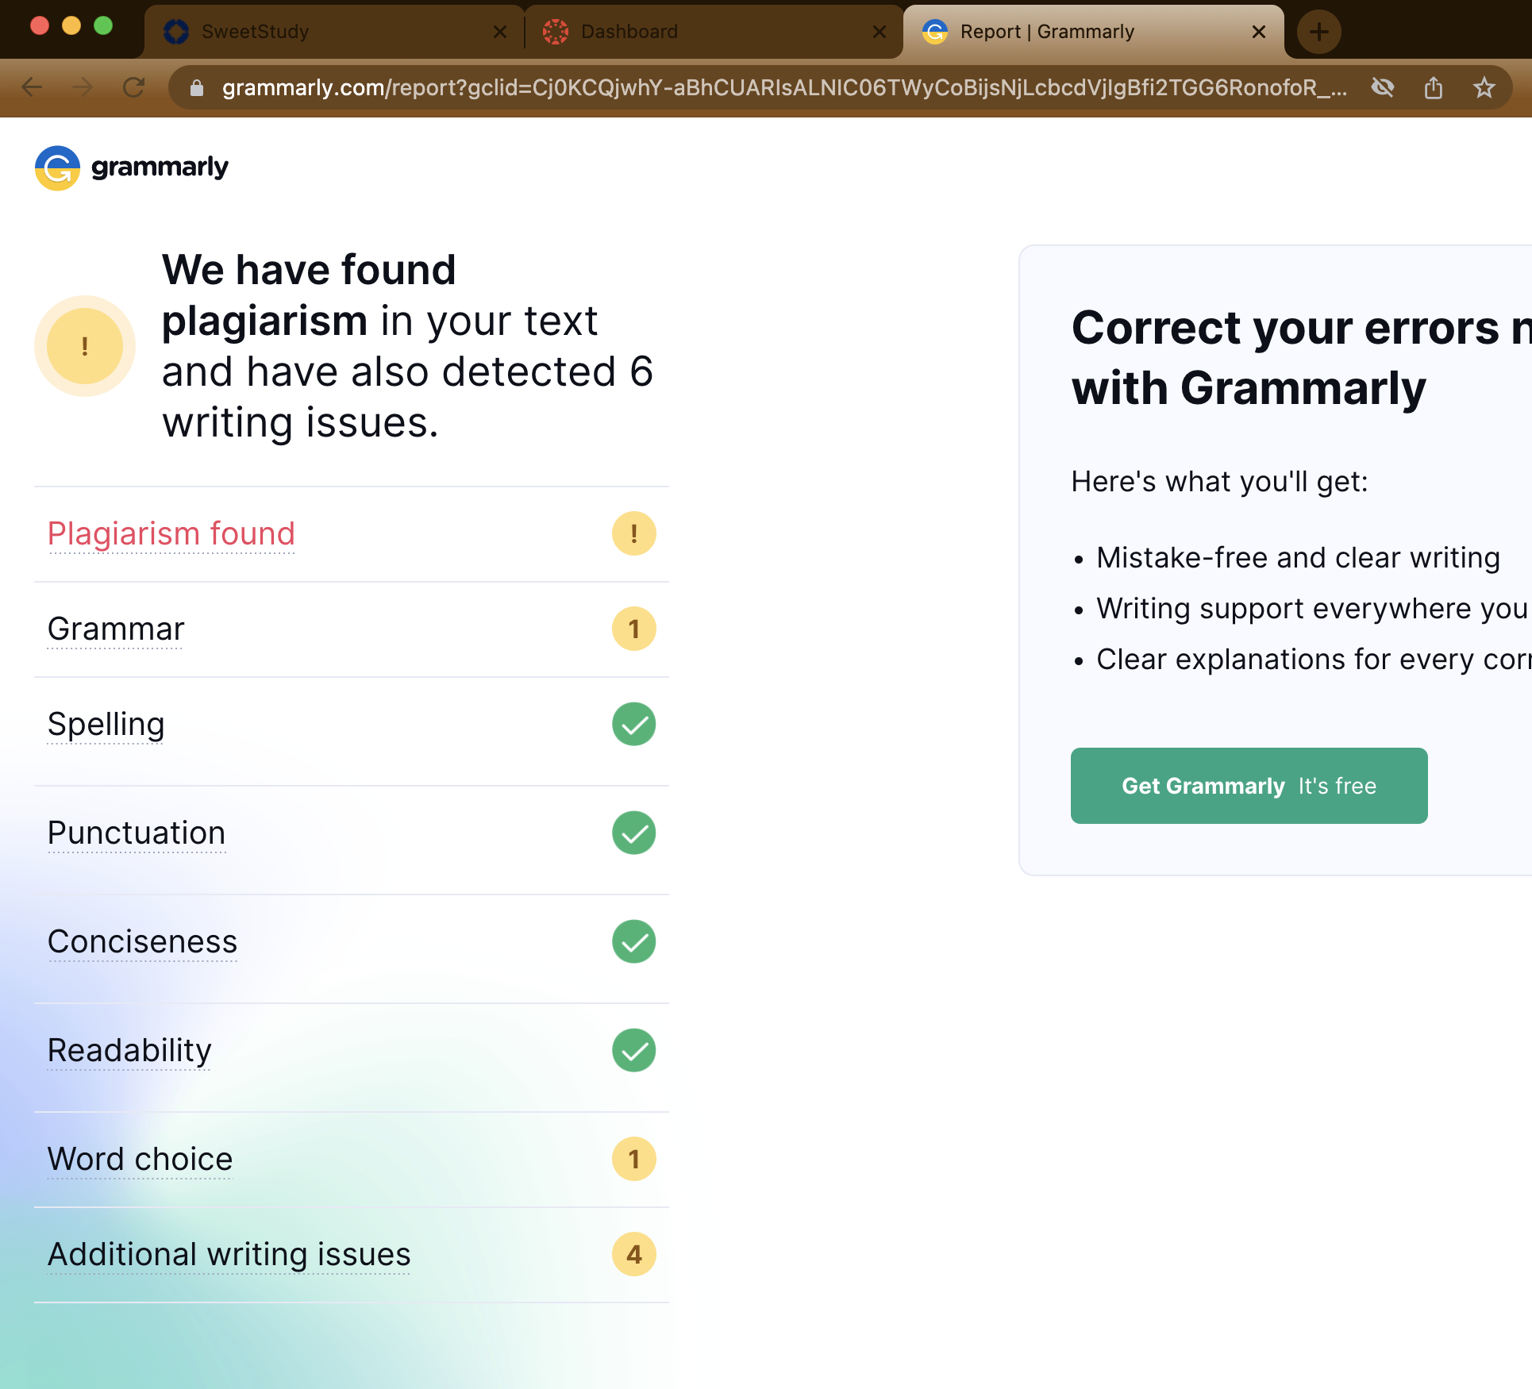This screenshot has width=1532, height=1389.
Task: Click the macOS green fullscreen window button
Action: [103, 25]
